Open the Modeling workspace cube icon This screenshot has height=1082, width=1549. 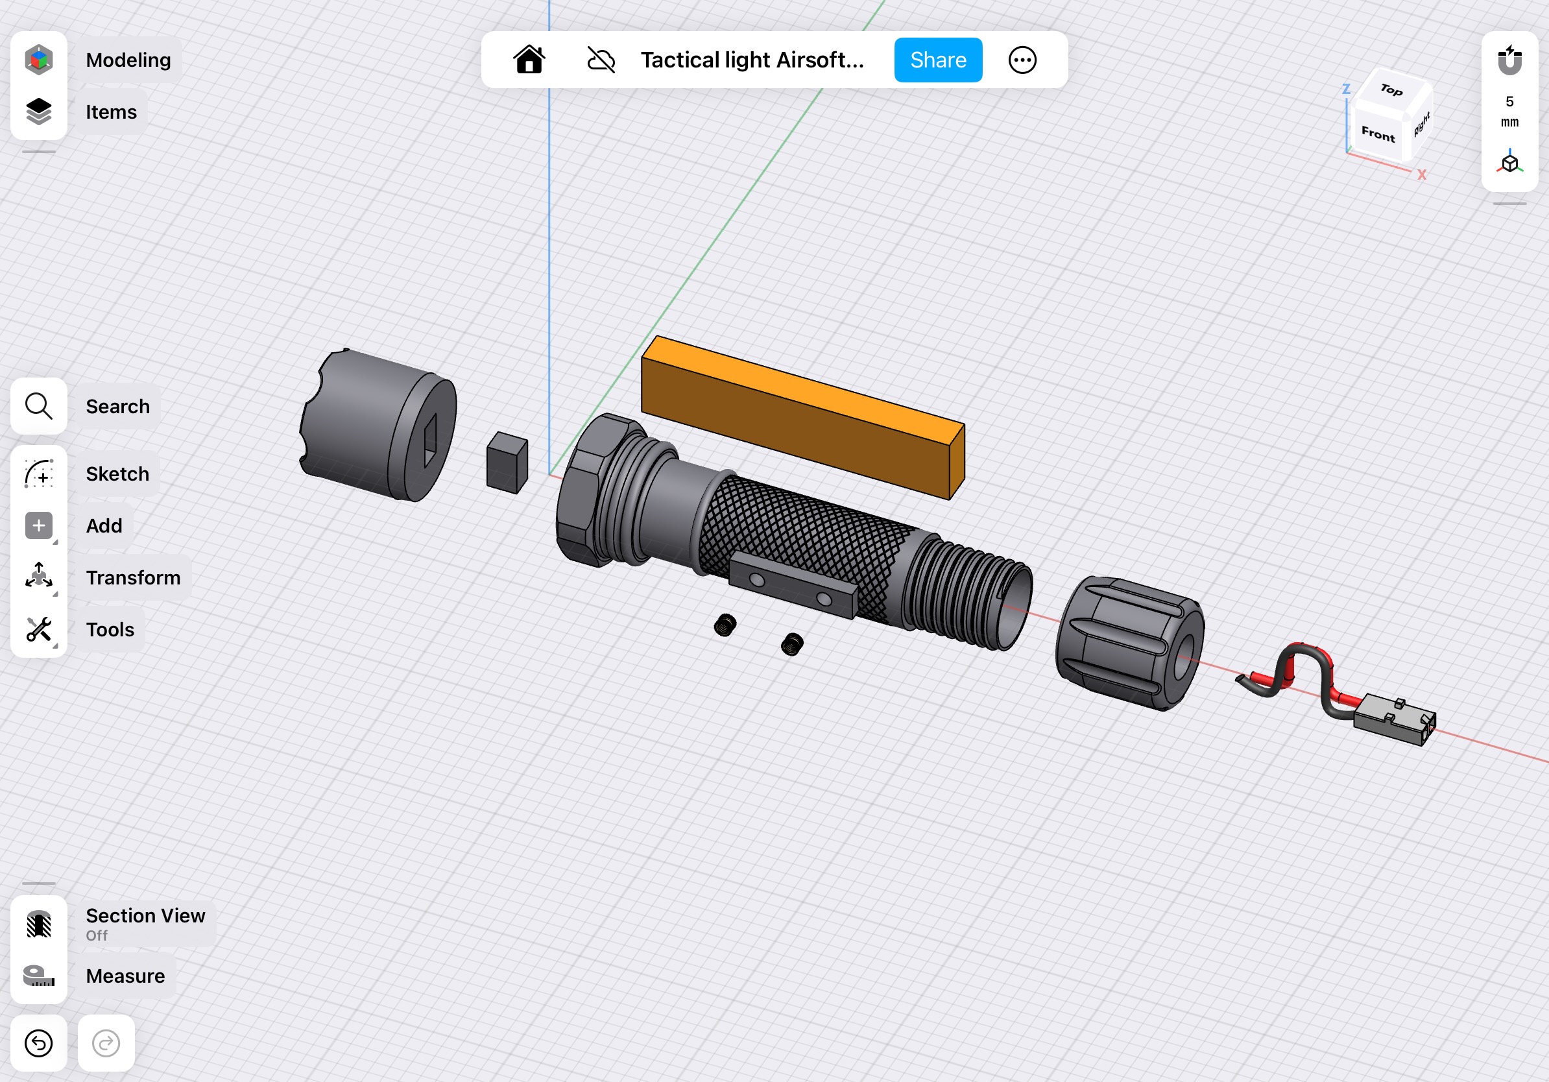point(38,60)
